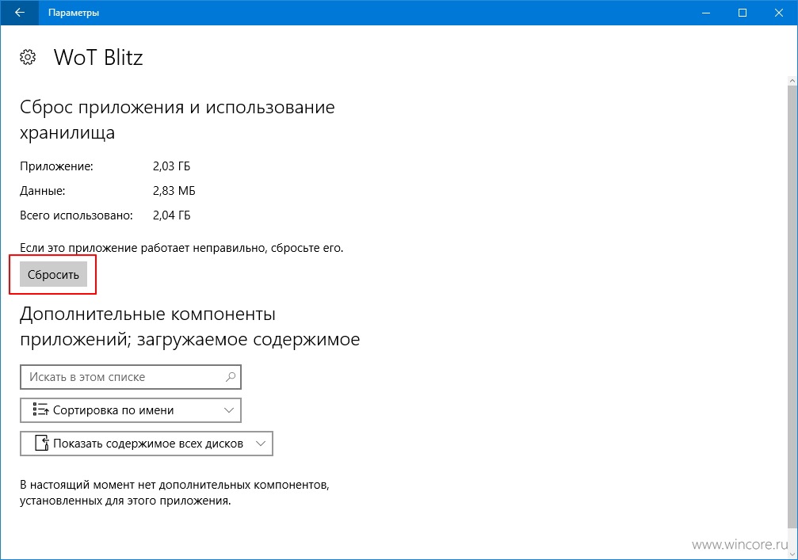Click the sort icon beside Сортировка по имени
Screen dimensions: 798x560
(40, 410)
